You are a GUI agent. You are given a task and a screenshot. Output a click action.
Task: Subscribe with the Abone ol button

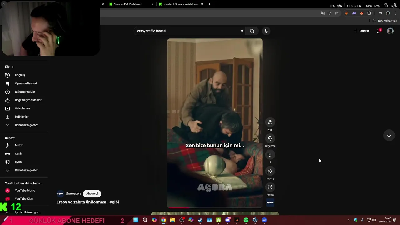point(92,193)
